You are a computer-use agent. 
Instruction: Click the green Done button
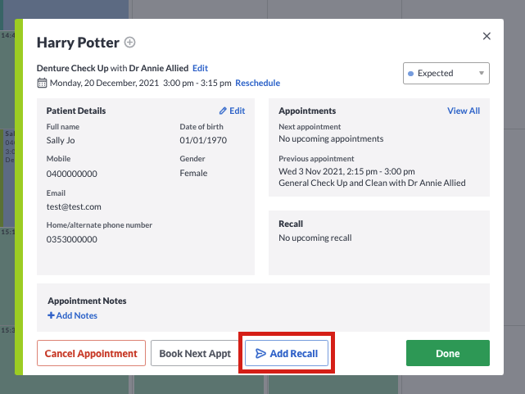(x=448, y=353)
